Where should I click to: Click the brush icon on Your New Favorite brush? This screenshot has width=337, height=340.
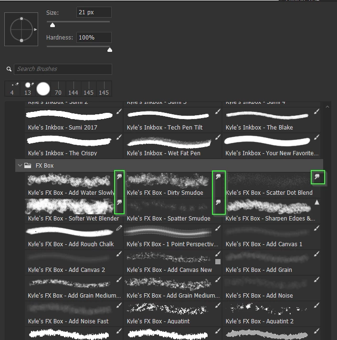coord(316,137)
